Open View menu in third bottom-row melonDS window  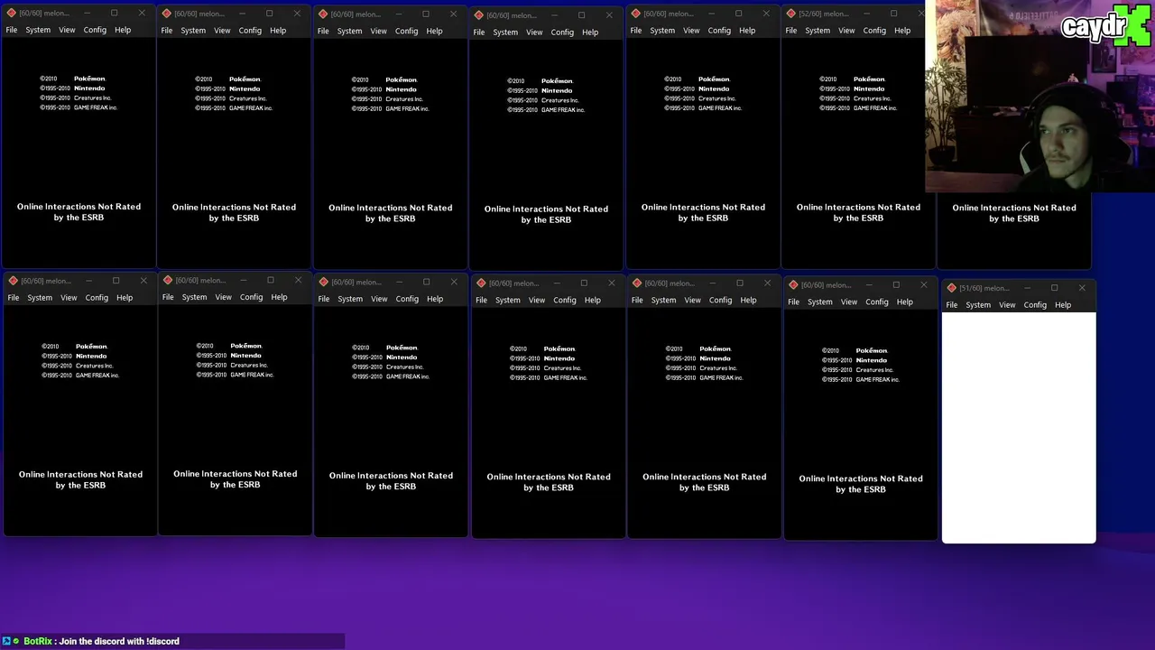point(379,299)
